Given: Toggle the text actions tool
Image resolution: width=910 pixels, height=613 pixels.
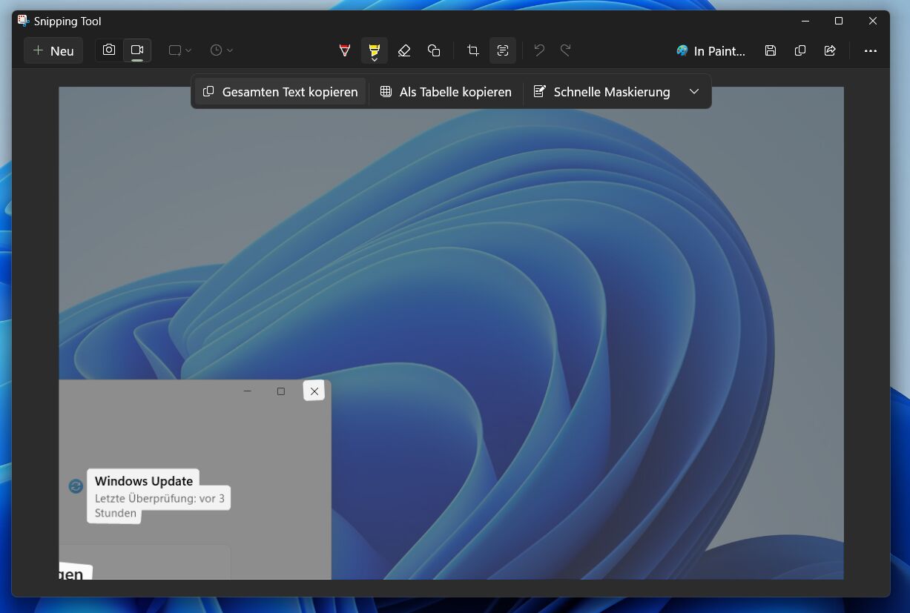Looking at the screenshot, I should [502, 50].
